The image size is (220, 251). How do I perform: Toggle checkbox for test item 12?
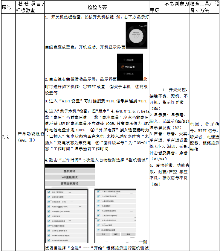(x=98, y=191)
